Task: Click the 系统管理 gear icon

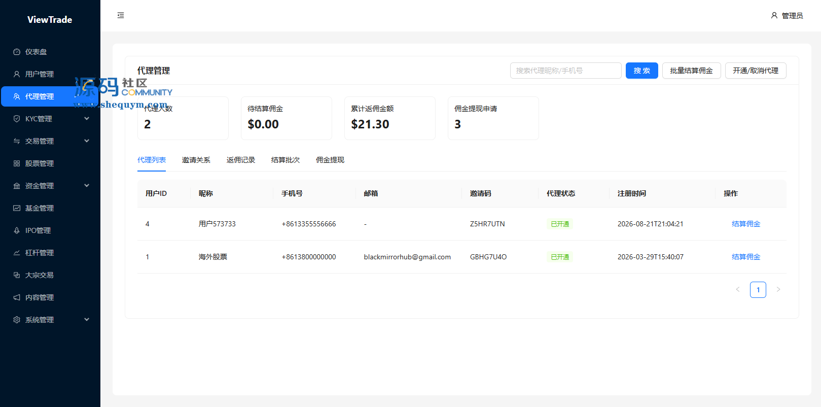Action: pos(17,320)
